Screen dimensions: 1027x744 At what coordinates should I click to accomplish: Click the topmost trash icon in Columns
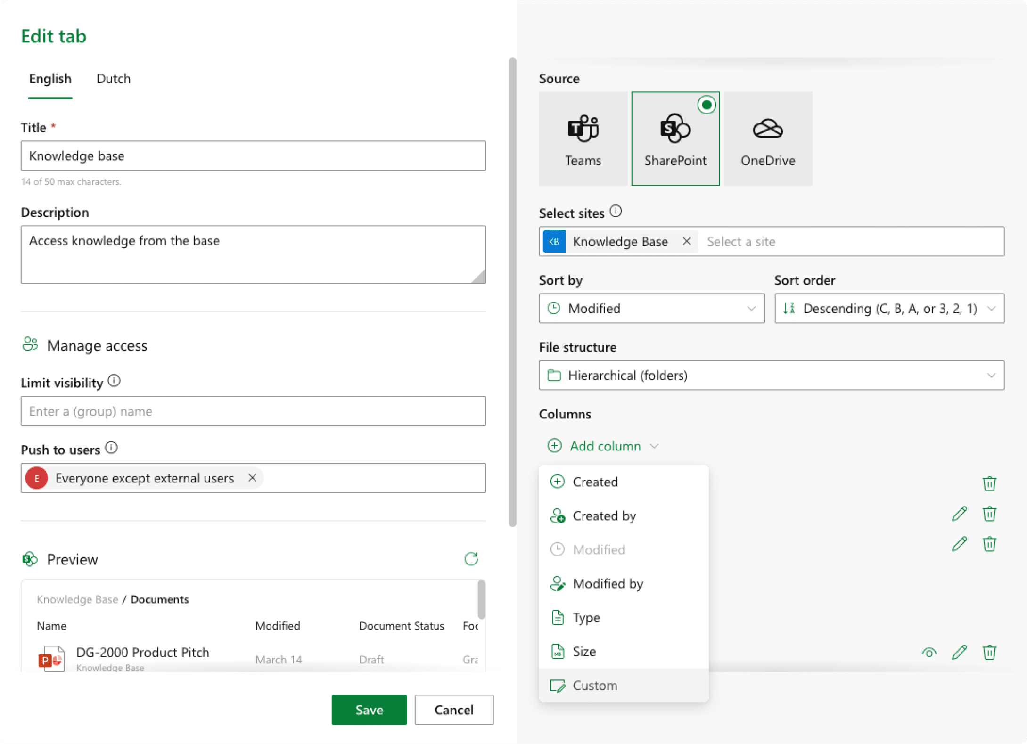[989, 483]
